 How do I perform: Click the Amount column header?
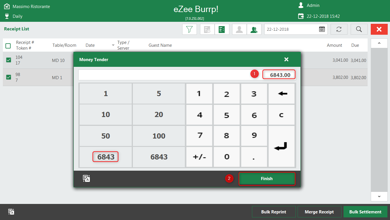(334, 45)
